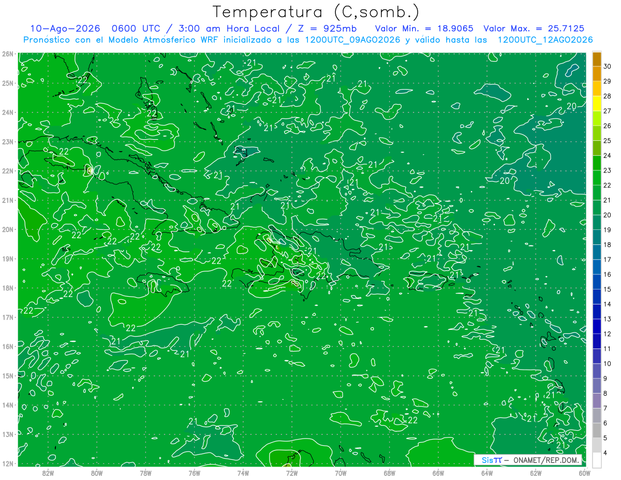The width and height of the screenshot is (621, 480).
Task: Click the "82W" longitude axis label
Action: 48,472
